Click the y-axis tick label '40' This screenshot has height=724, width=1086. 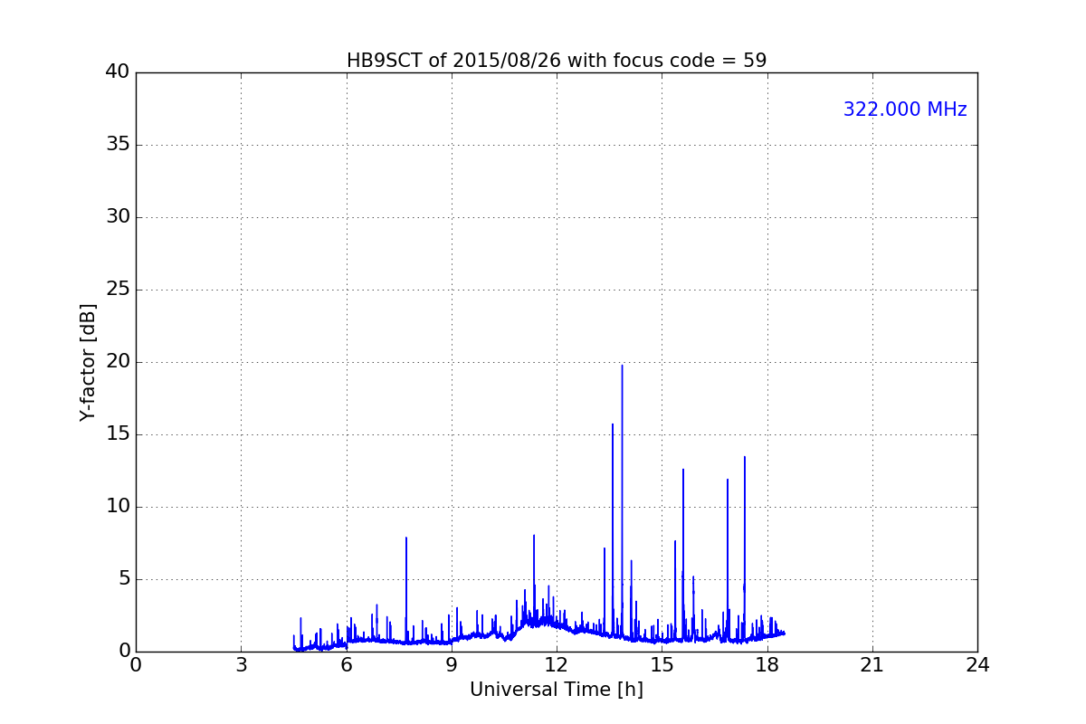click(x=118, y=72)
